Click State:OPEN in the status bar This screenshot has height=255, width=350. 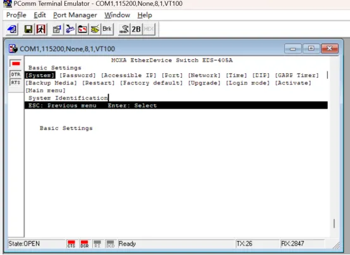(24, 244)
